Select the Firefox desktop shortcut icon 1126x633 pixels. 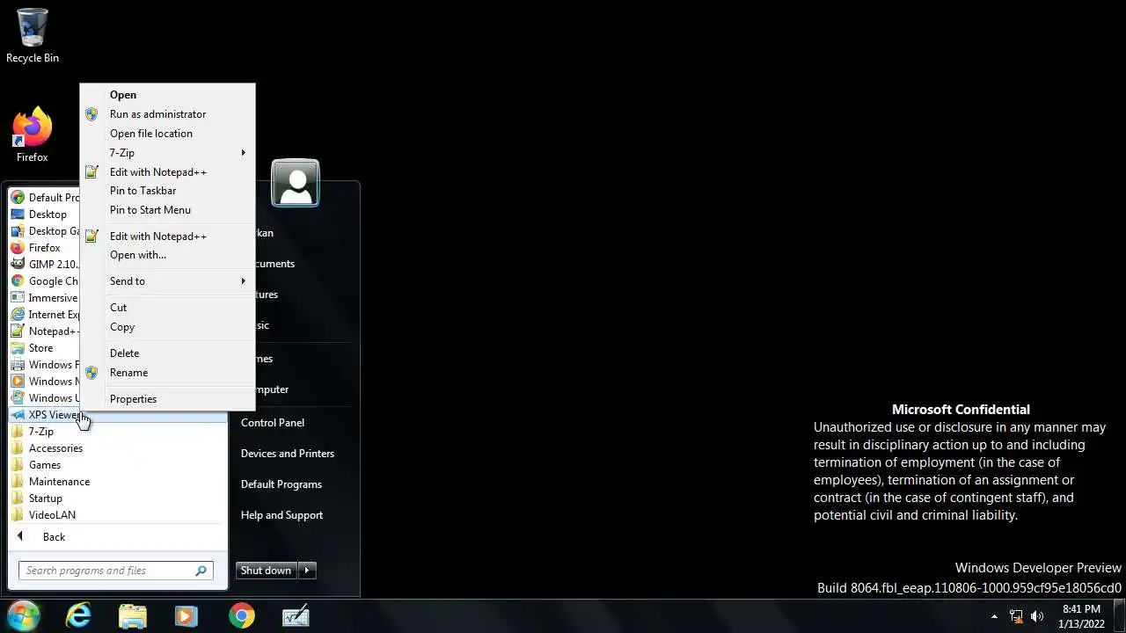[33, 135]
